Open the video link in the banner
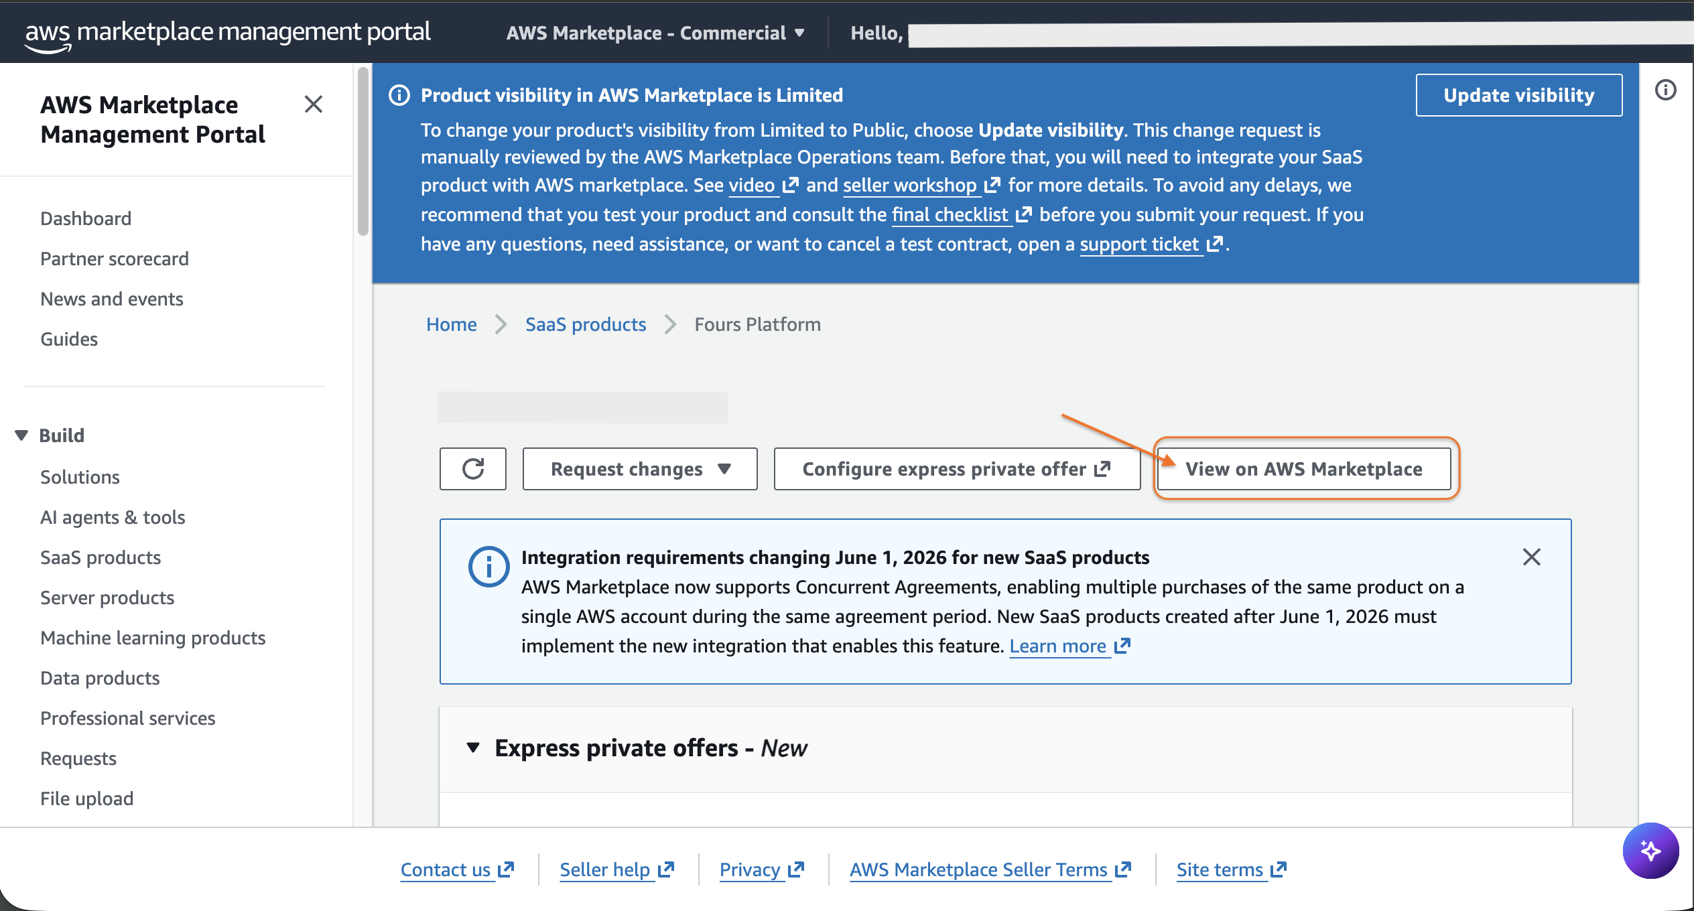Image resolution: width=1694 pixels, height=911 pixels. (752, 185)
